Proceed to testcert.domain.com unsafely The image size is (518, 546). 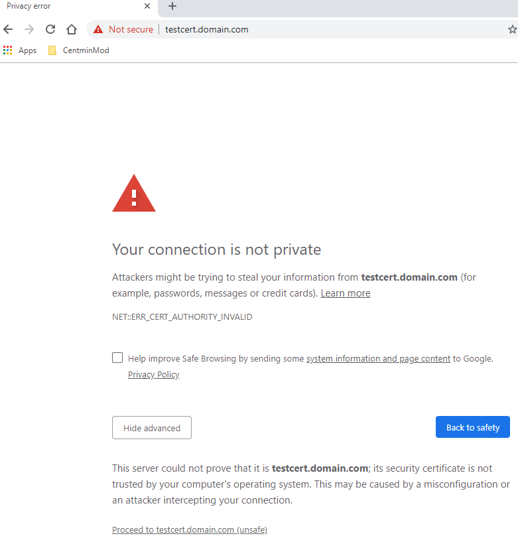point(189,529)
